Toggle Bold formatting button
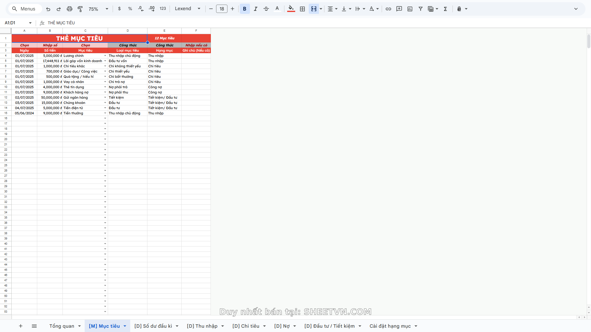The height and width of the screenshot is (332, 591). click(245, 9)
